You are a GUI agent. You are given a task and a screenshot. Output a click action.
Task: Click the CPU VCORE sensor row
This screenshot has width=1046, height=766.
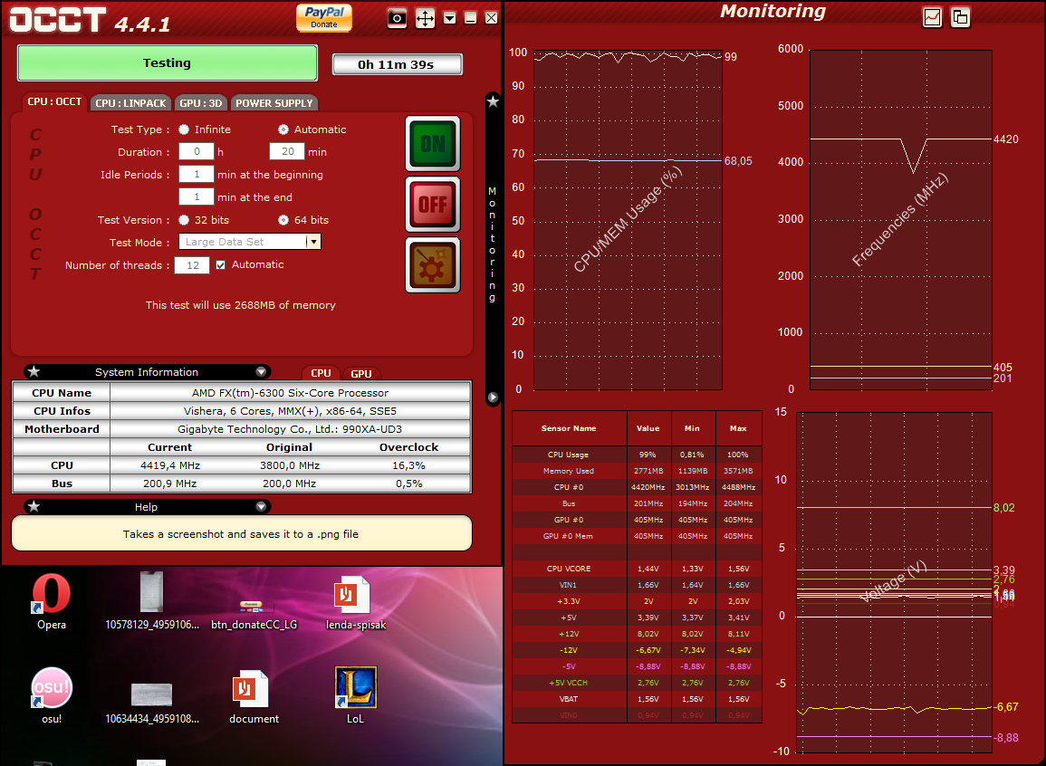(637, 569)
